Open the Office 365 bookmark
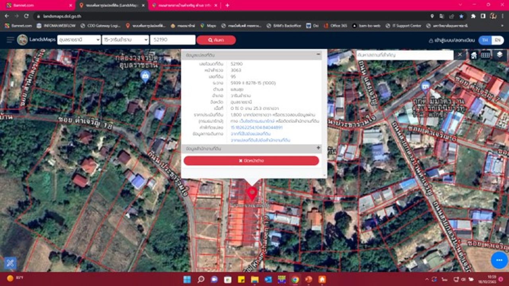This screenshot has width=509, height=286. tap(335, 25)
